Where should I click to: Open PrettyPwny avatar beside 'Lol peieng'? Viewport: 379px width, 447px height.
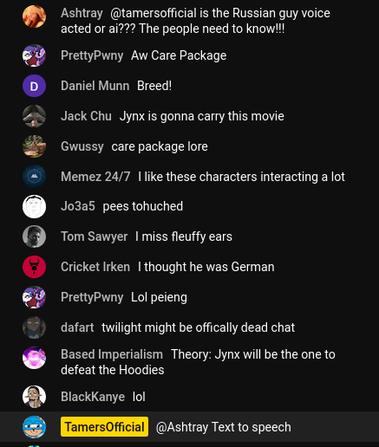tap(34, 297)
